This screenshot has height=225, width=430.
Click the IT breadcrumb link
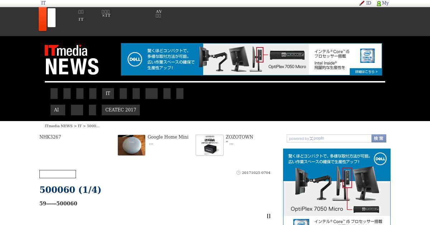(x=80, y=126)
